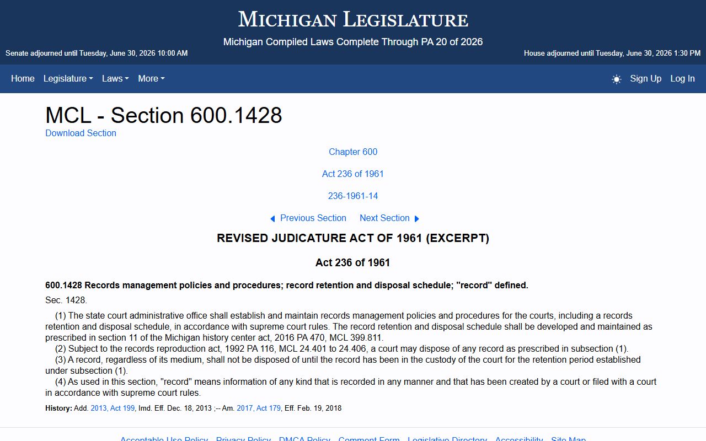Screen dimensions: 706x441
Task: Click the MCL - Section 600.1428 heading
Action: (x=164, y=115)
